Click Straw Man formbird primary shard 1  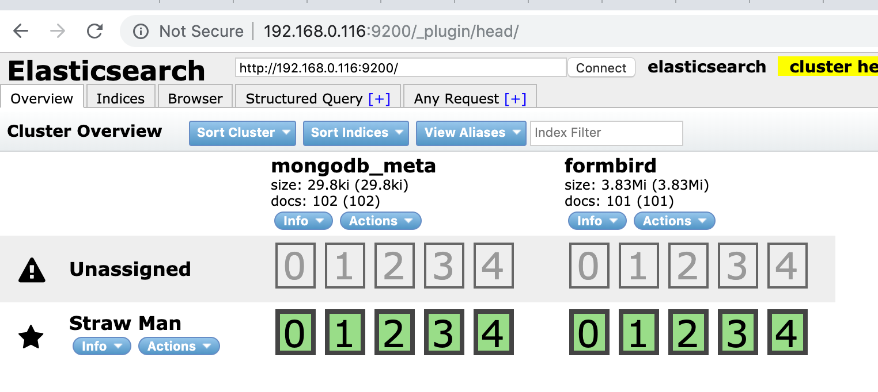coord(638,332)
